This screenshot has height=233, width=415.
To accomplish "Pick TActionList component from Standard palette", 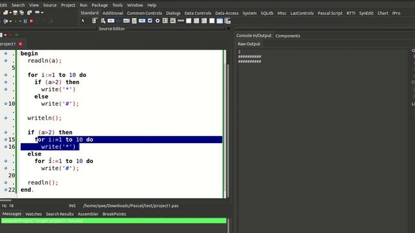I will pyautogui.click(x=228, y=21).
